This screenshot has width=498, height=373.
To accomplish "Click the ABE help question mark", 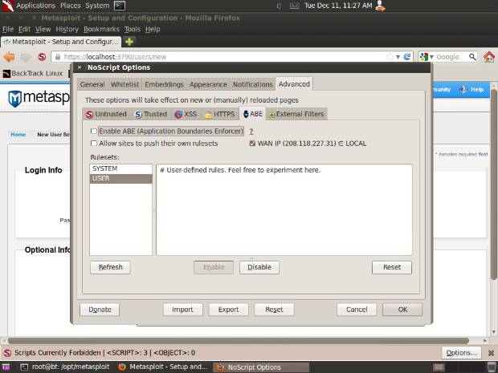I will 251,131.
